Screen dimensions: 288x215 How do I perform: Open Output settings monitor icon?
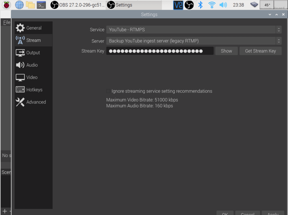tap(20, 53)
